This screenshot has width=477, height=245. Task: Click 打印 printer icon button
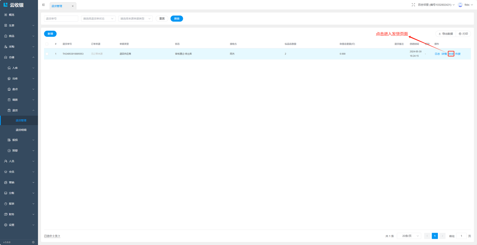463,34
